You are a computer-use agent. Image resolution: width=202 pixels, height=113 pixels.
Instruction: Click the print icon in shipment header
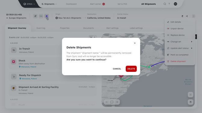[182, 16]
